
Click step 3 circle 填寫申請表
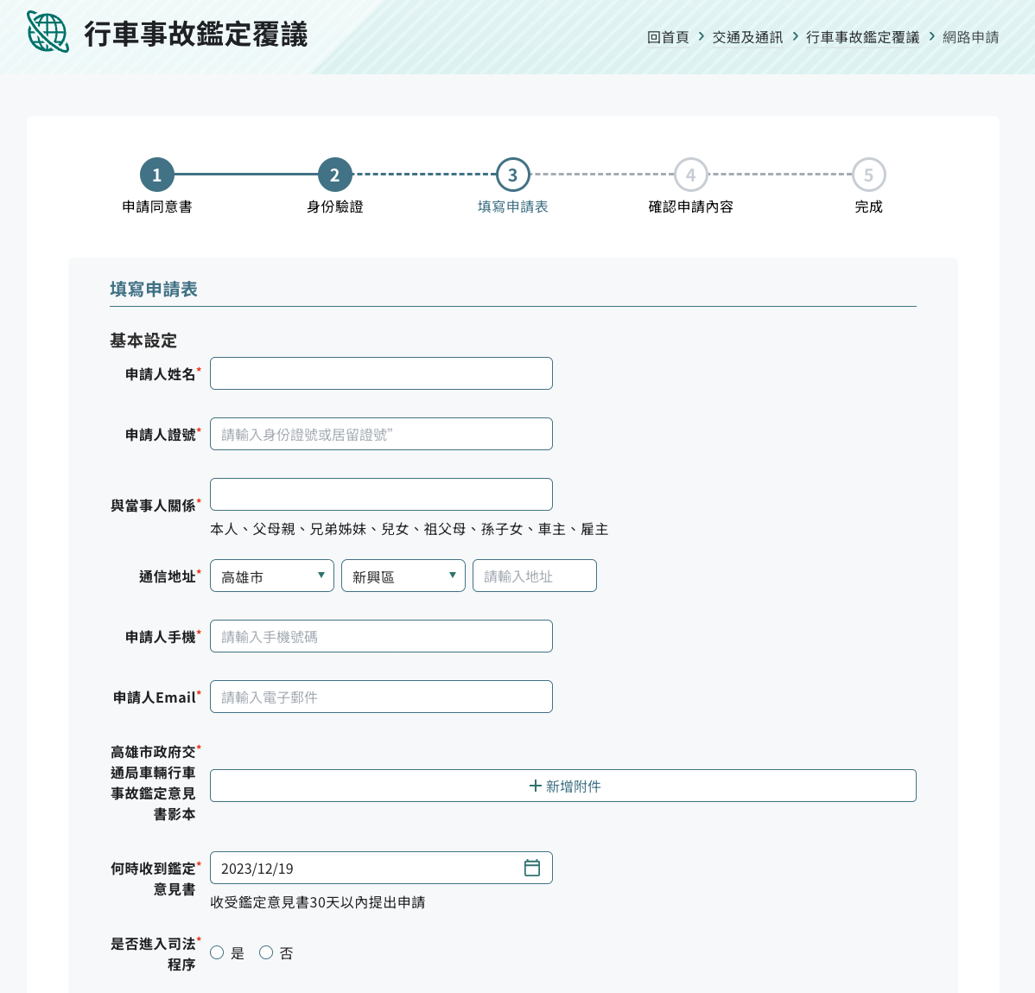click(x=513, y=175)
